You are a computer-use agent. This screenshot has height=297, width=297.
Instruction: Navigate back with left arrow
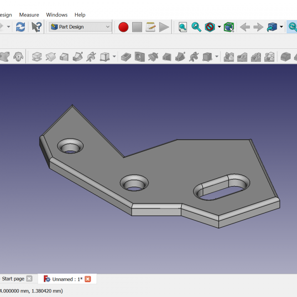tap(245, 27)
